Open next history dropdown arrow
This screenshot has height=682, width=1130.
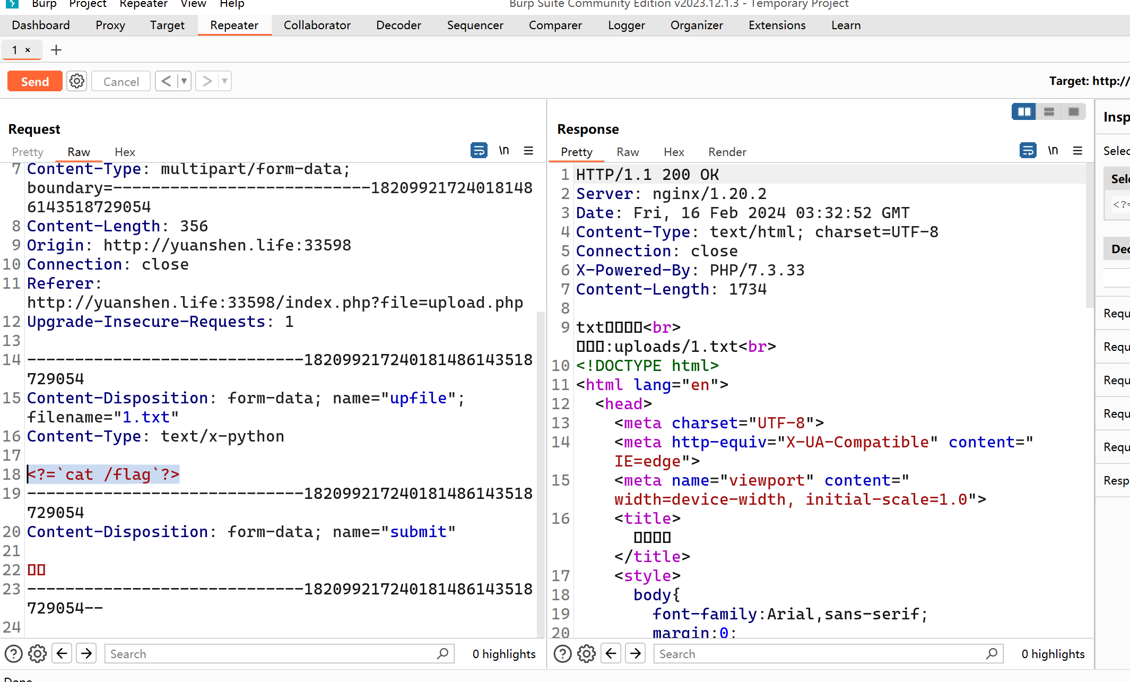225,81
